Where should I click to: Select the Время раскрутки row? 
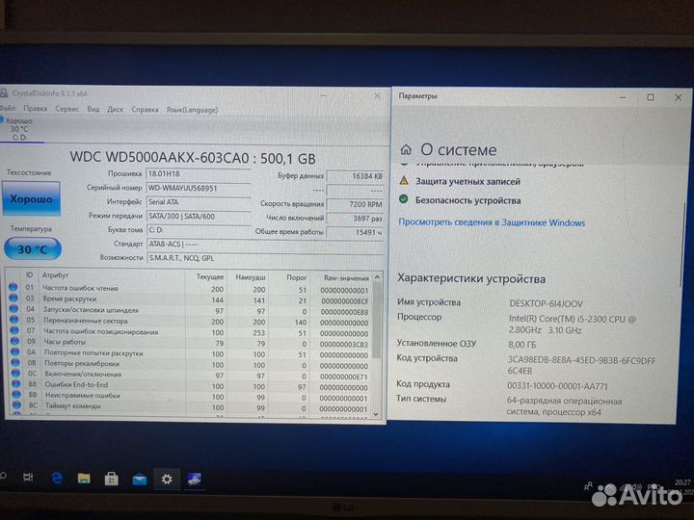point(190,299)
